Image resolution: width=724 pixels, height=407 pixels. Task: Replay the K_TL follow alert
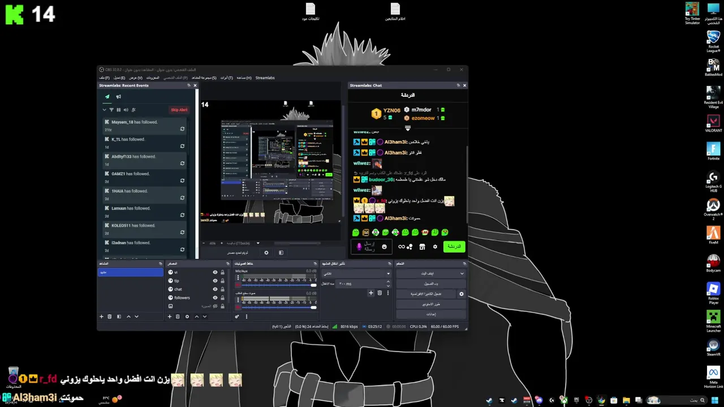182,146
